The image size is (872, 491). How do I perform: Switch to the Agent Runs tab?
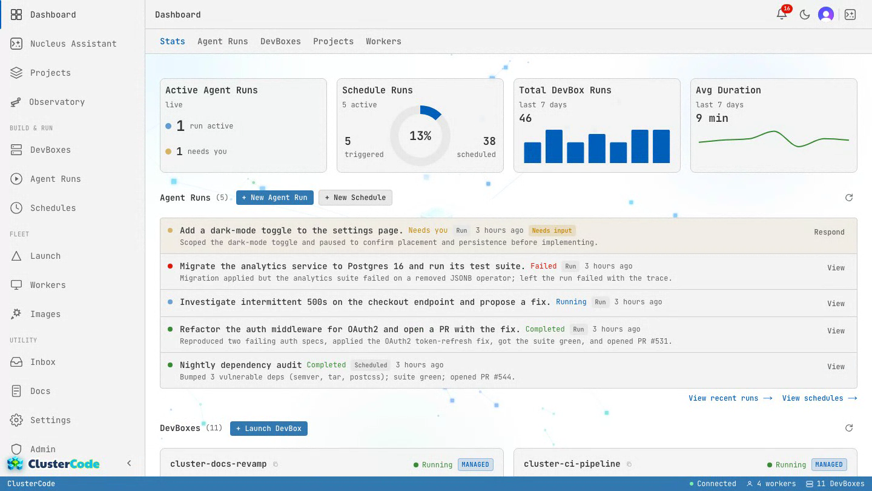pos(223,41)
